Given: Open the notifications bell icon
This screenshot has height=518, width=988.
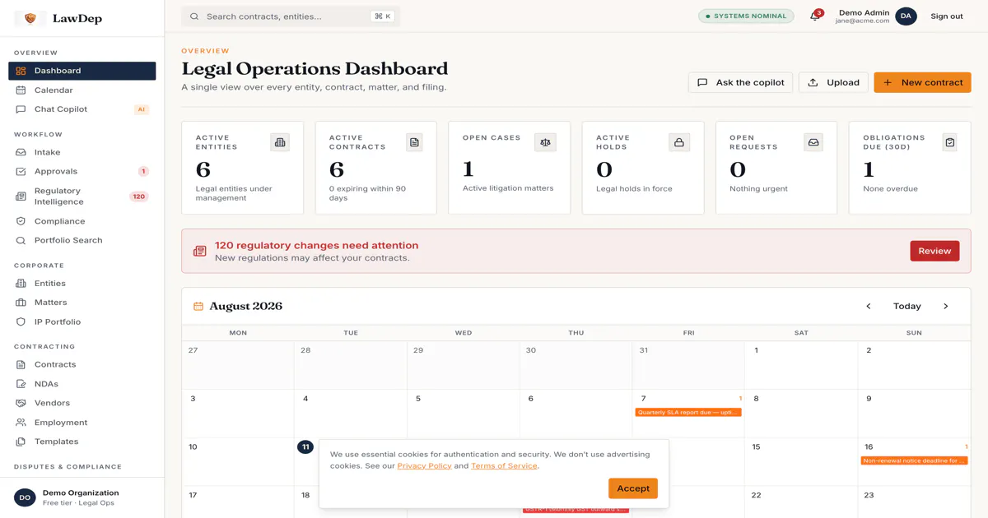Looking at the screenshot, I should pos(815,16).
